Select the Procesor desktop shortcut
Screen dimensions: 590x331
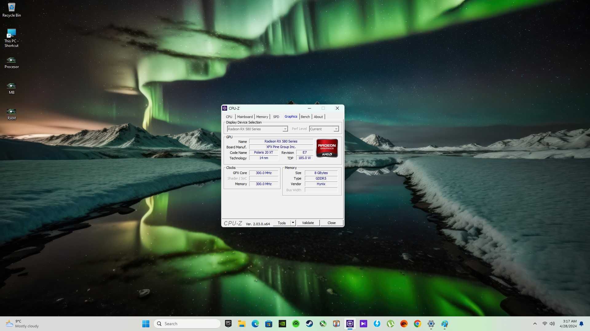tap(11, 63)
